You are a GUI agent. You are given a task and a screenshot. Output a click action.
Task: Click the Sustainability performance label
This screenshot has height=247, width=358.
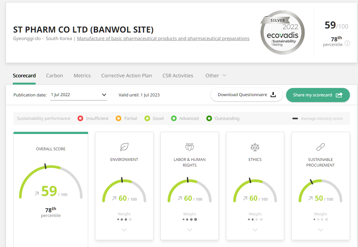coord(43,118)
